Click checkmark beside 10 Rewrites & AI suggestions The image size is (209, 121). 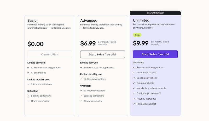[x=28, y=67]
